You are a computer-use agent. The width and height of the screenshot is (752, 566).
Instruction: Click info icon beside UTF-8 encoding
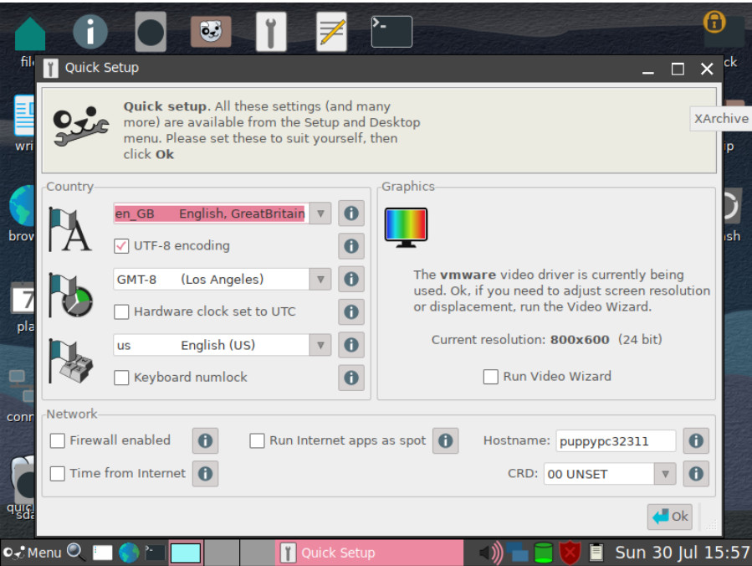351,246
